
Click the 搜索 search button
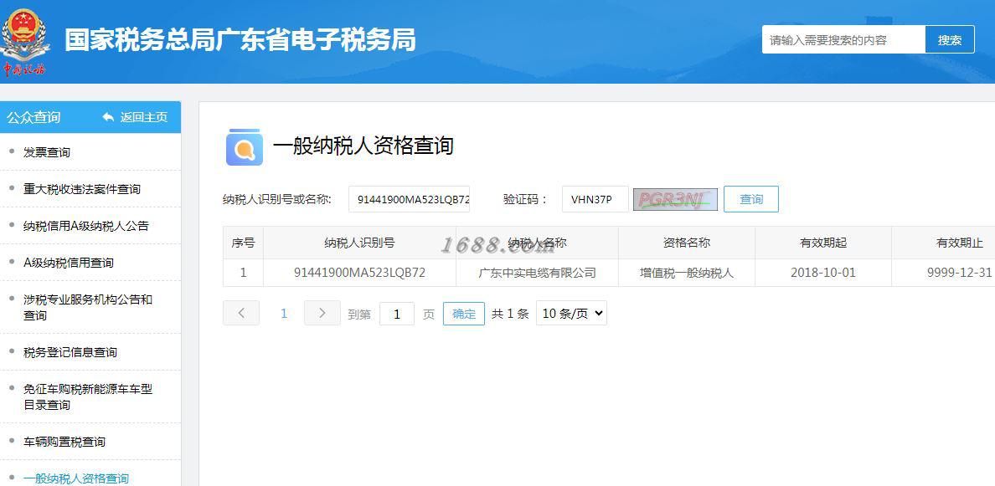[x=949, y=40]
